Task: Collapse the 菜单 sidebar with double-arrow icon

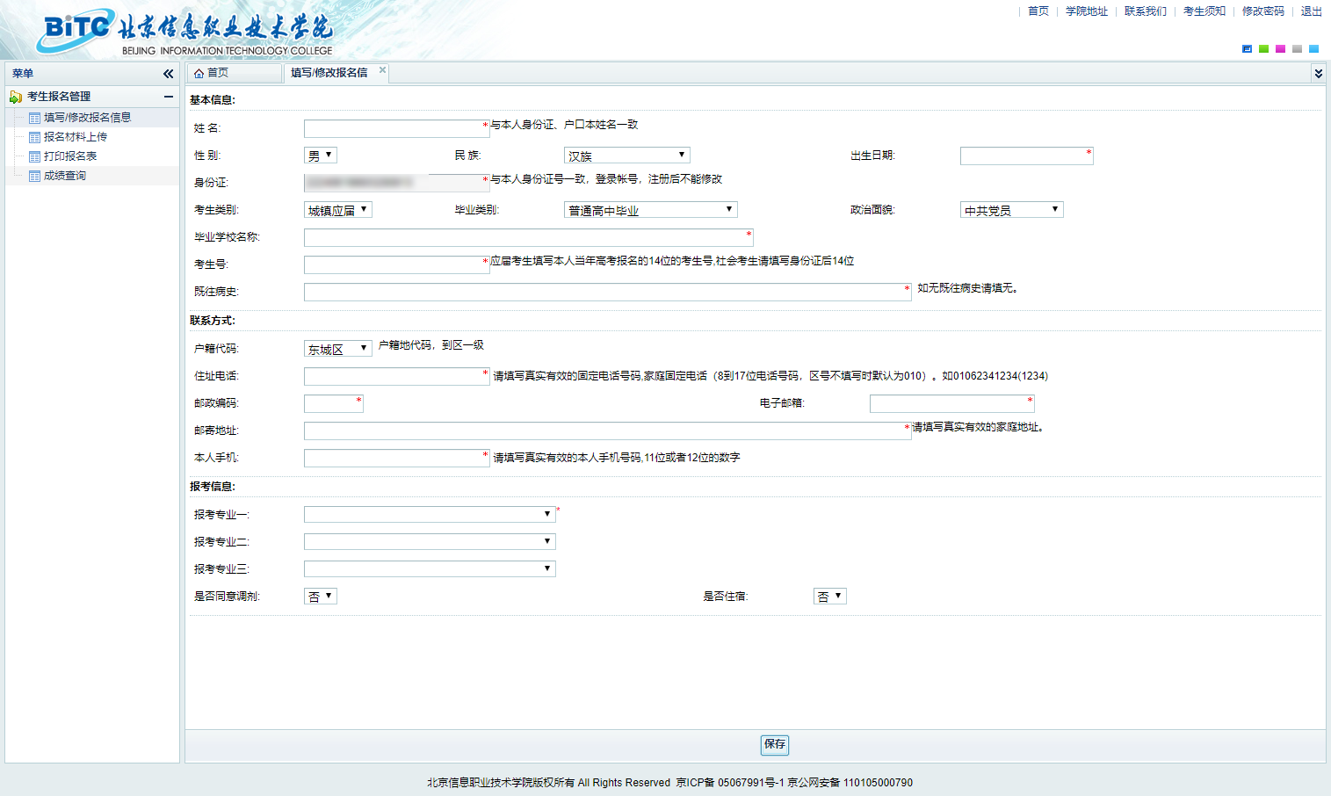Action: click(168, 74)
